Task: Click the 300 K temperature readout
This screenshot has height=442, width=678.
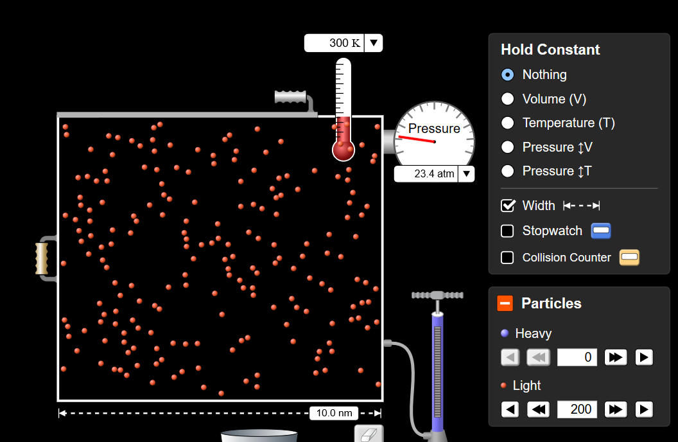Action: (x=335, y=43)
